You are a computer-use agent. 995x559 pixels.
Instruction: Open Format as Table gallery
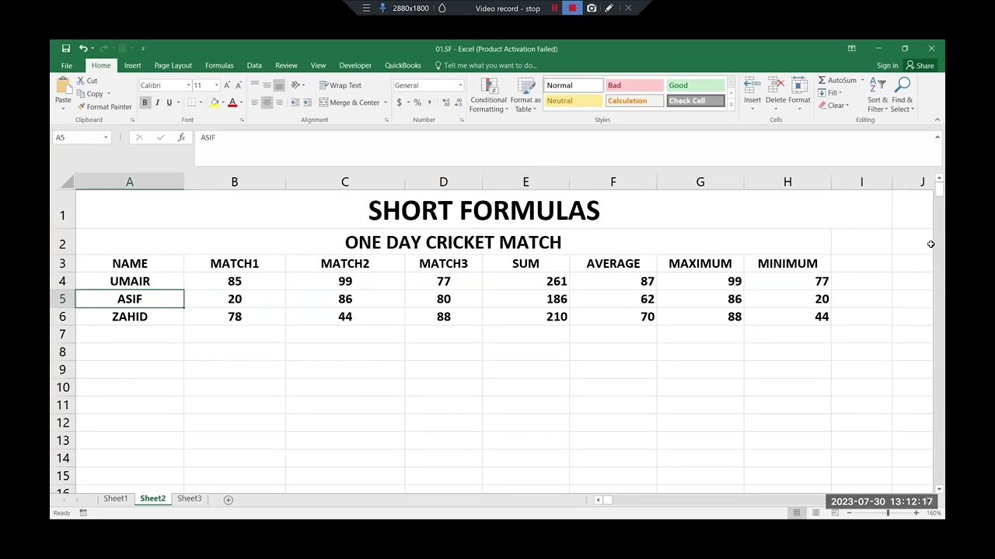[525, 95]
